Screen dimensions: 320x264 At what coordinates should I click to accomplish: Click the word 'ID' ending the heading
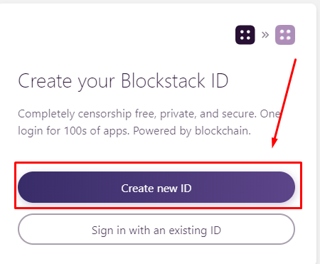click(x=220, y=80)
